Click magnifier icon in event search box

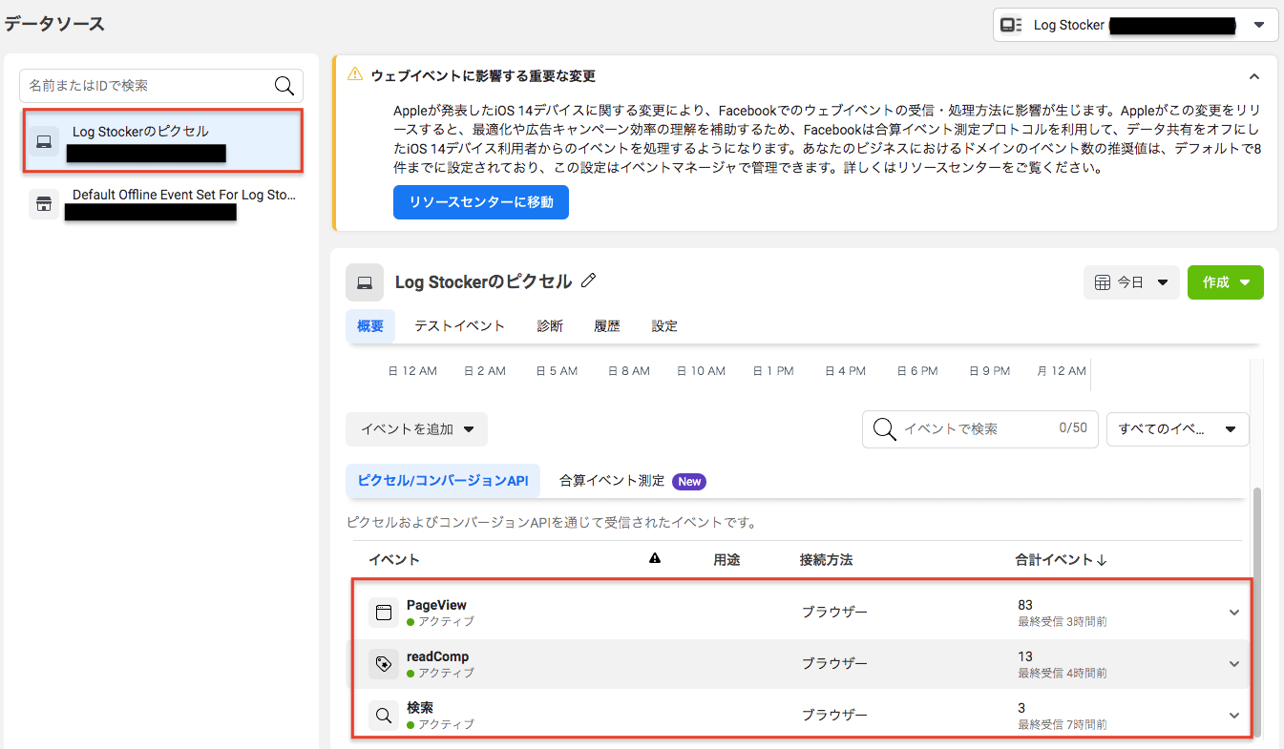[x=885, y=429]
